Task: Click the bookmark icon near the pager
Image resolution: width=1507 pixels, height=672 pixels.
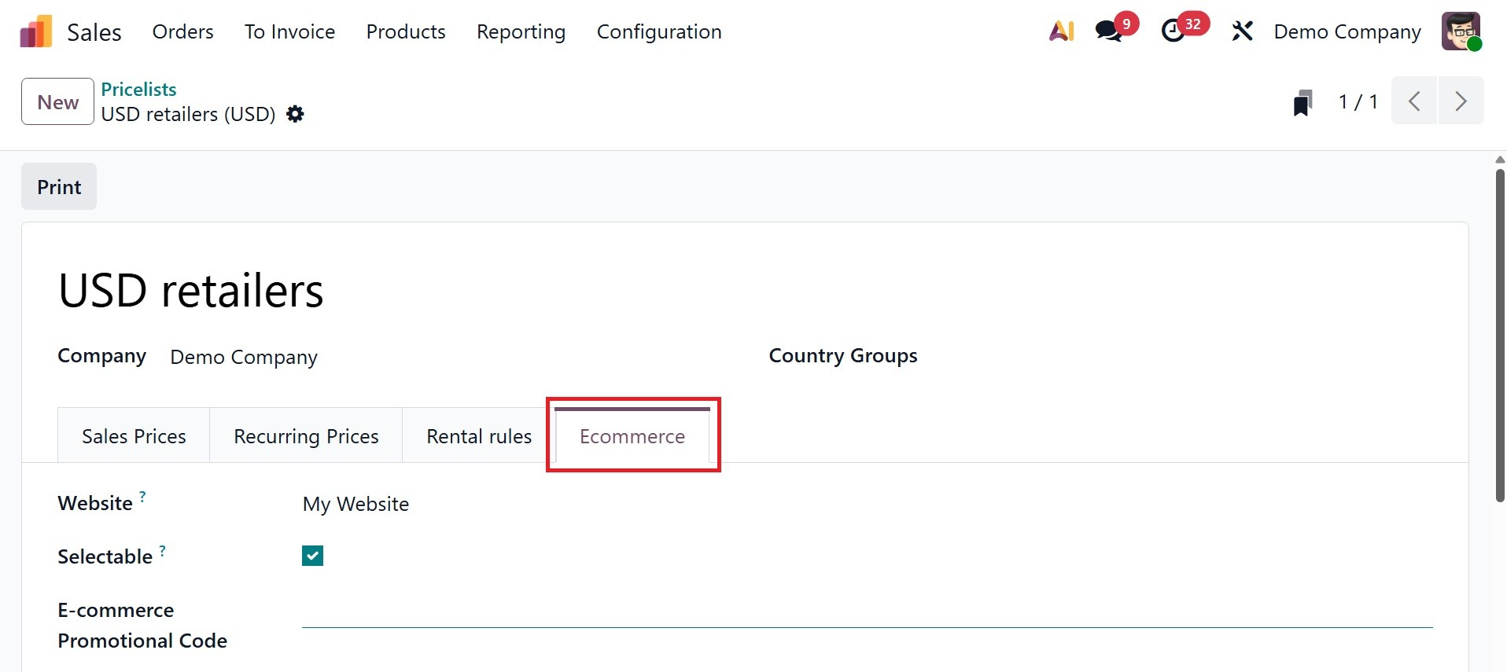Action: pyautogui.click(x=1303, y=102)
